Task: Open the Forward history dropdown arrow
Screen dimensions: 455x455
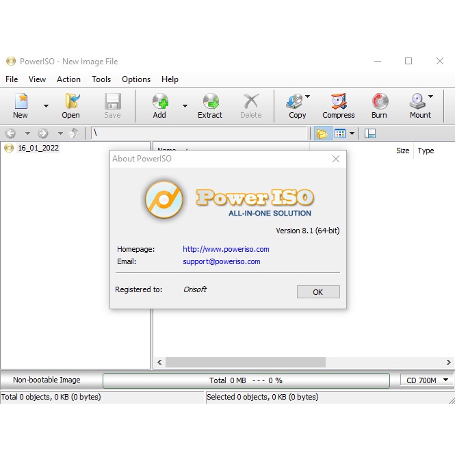Action: 60,133
